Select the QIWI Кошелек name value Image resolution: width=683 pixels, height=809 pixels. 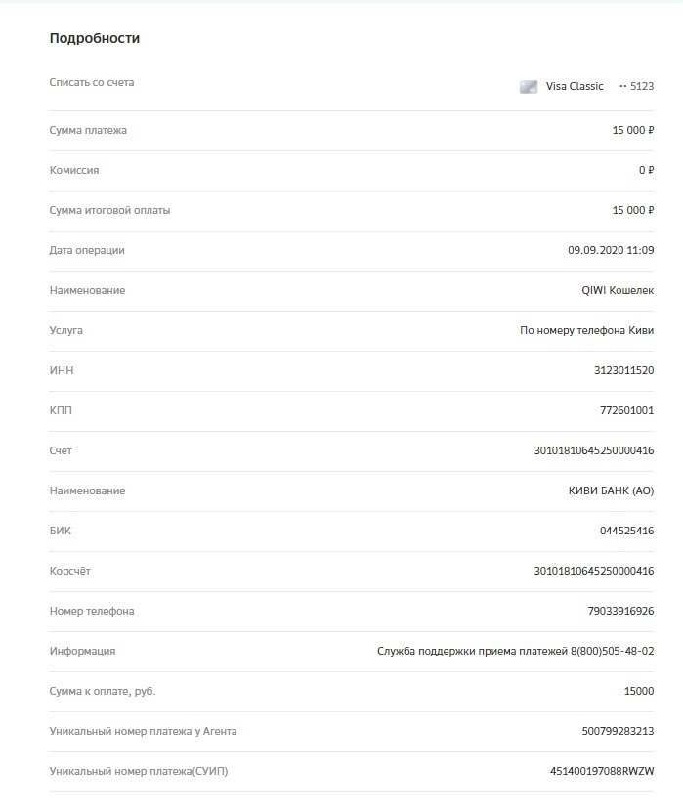pos(618,290)
